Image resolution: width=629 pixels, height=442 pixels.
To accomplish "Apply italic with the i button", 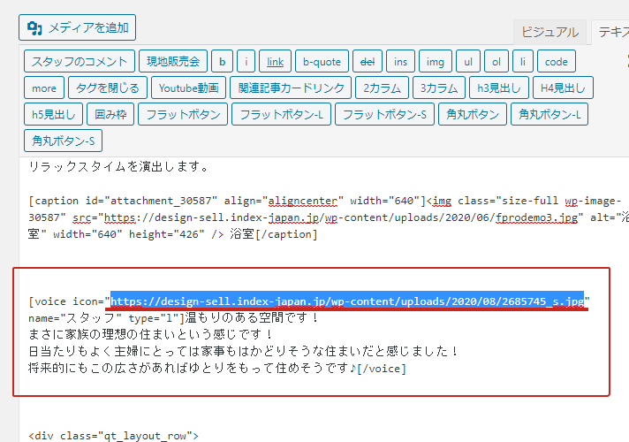I will (246, 62).
